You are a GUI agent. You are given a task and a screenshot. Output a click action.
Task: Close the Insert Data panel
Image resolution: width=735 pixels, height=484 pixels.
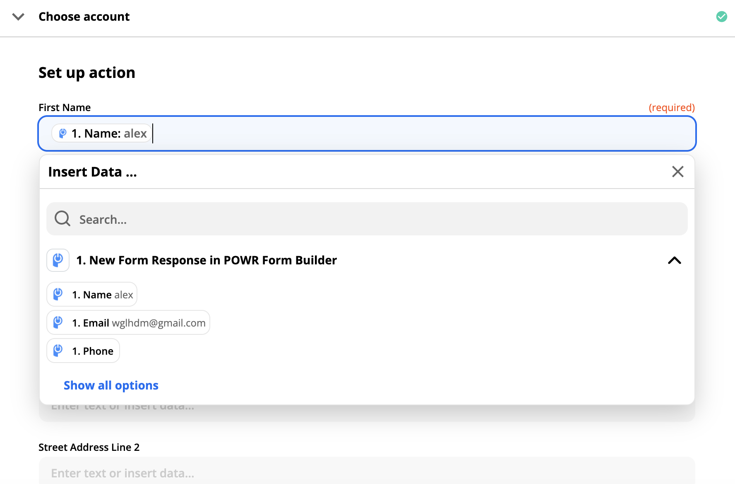pos(677,172)
